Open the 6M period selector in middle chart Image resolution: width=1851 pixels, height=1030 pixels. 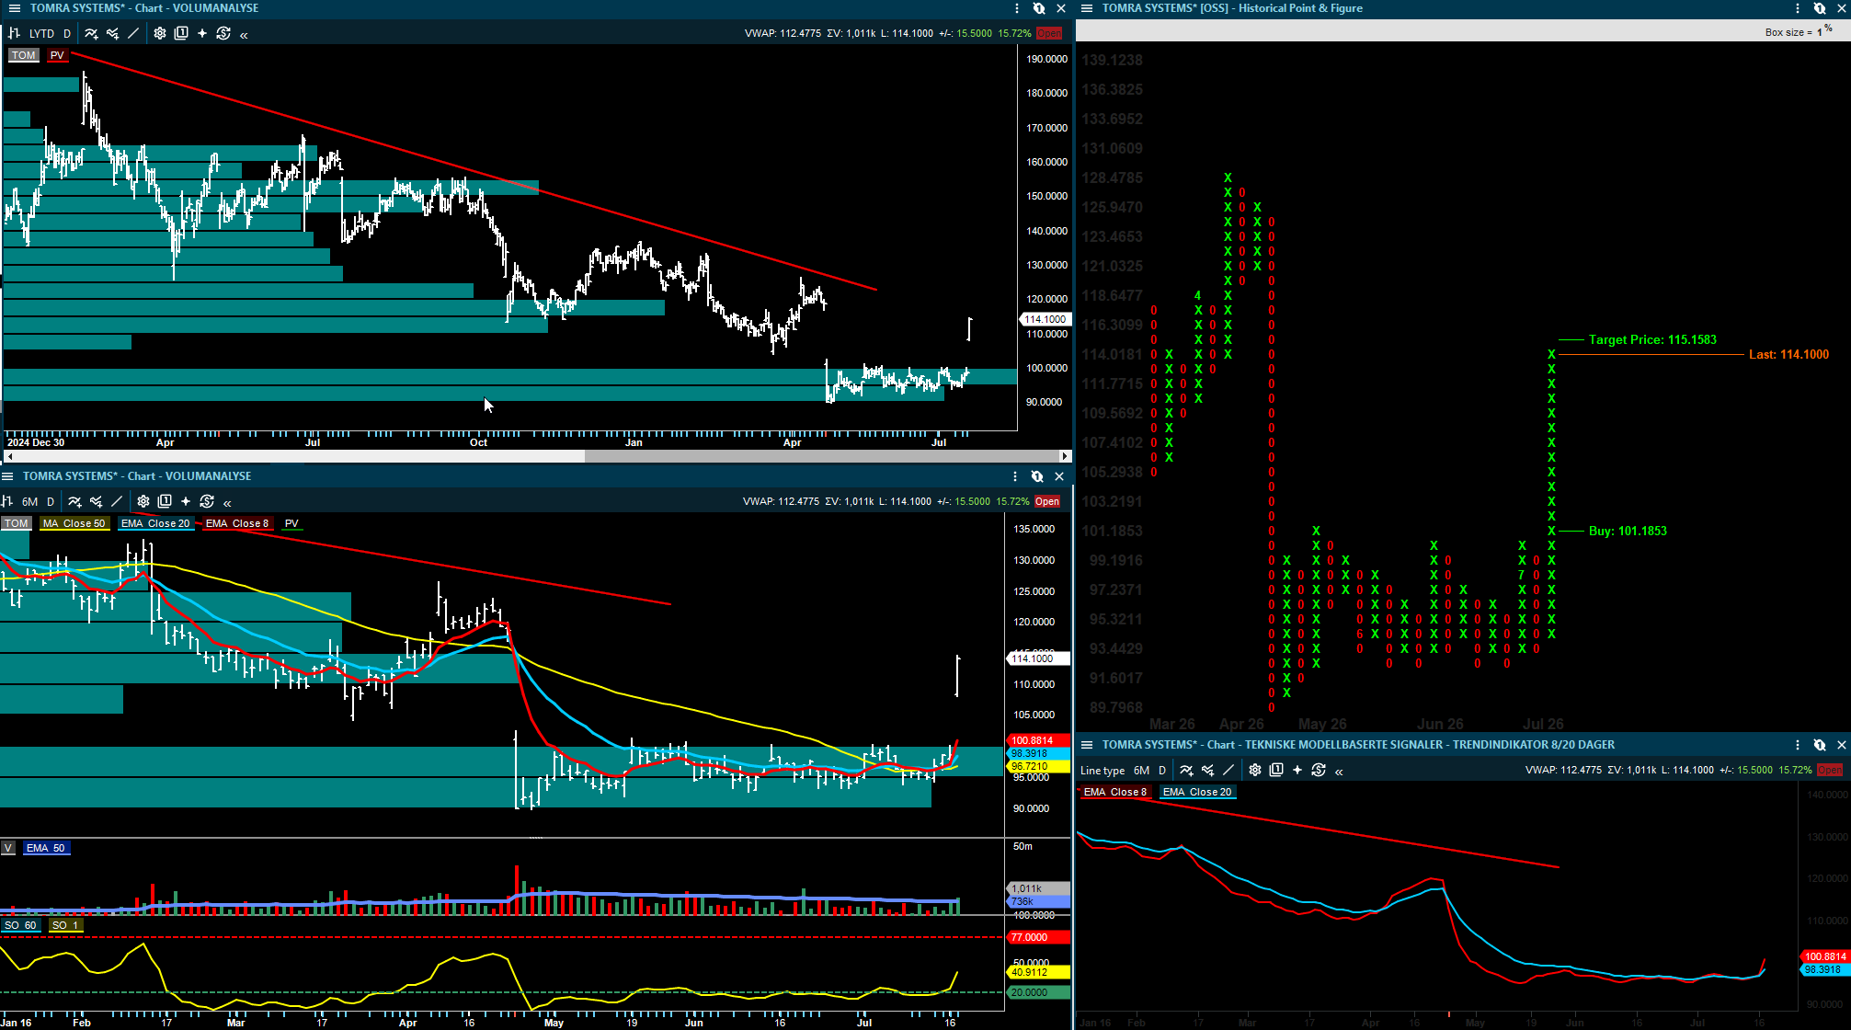(x=30, y=501)
